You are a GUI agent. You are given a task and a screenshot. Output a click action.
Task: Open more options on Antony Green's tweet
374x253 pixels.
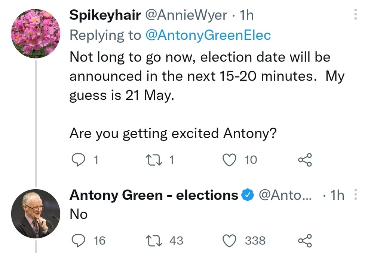[355, 195]
